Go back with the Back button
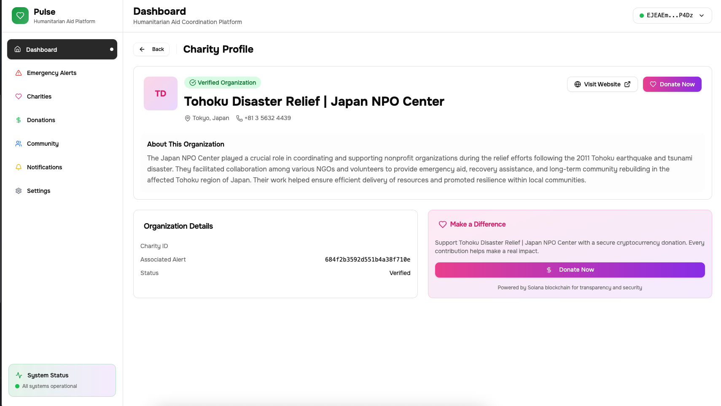The width and height of the screenshot is (721, 406). point(151,49)
